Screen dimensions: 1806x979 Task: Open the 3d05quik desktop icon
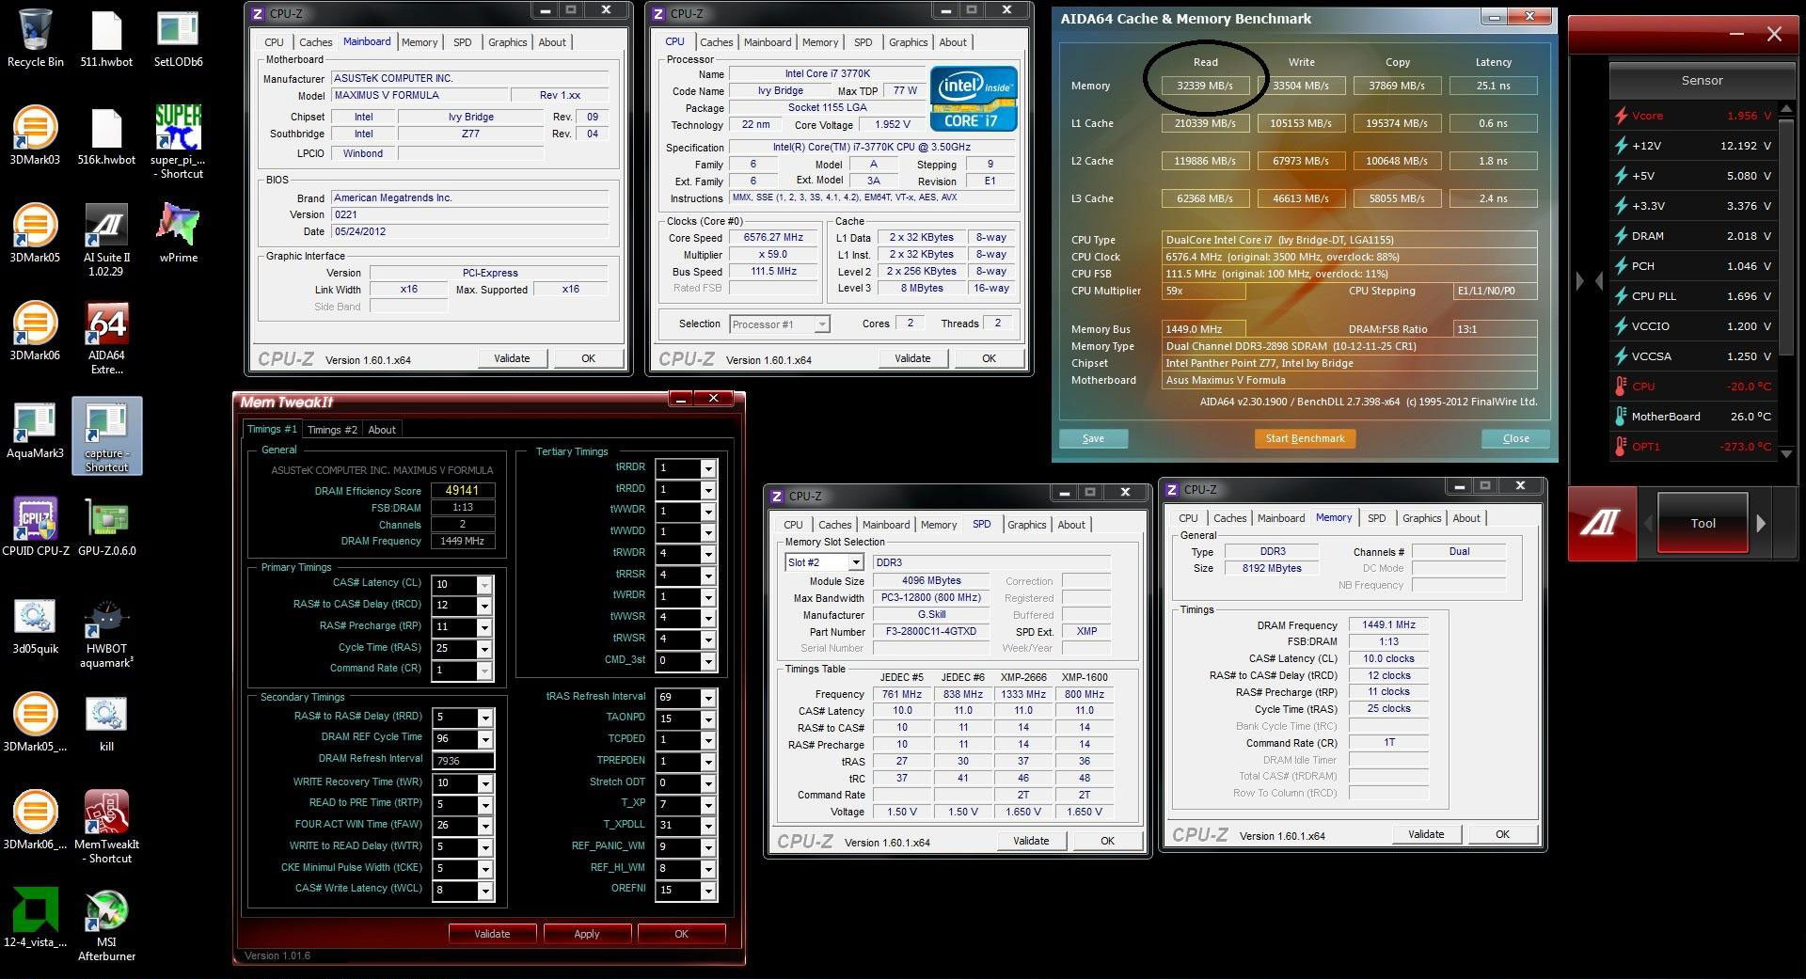click(x=35, y=624)
